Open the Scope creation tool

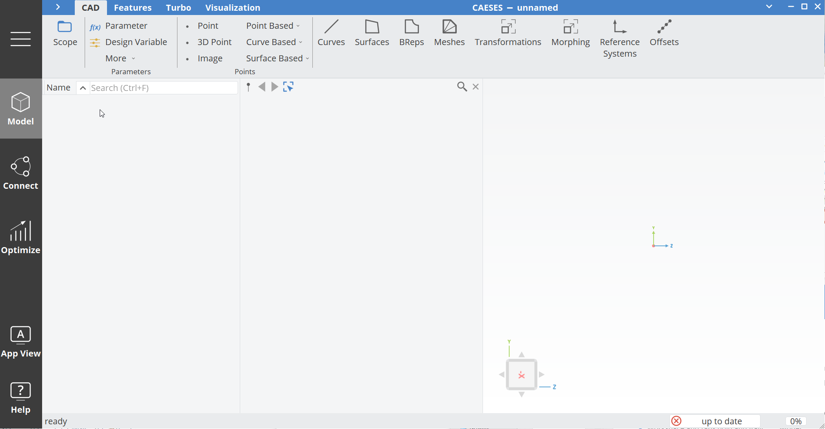(65, 33)
